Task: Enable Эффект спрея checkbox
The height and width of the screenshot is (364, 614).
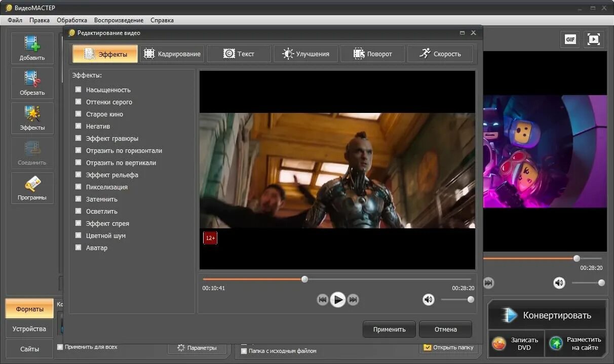Action: (78, 223)
